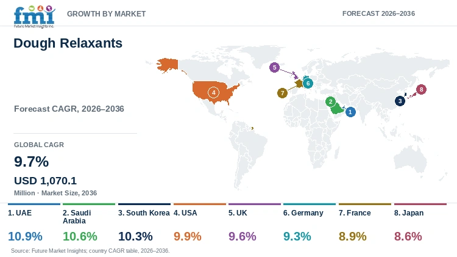457x257 pixels.
Task: Click purple map marker 5 for UK
Action: [274, 68]
